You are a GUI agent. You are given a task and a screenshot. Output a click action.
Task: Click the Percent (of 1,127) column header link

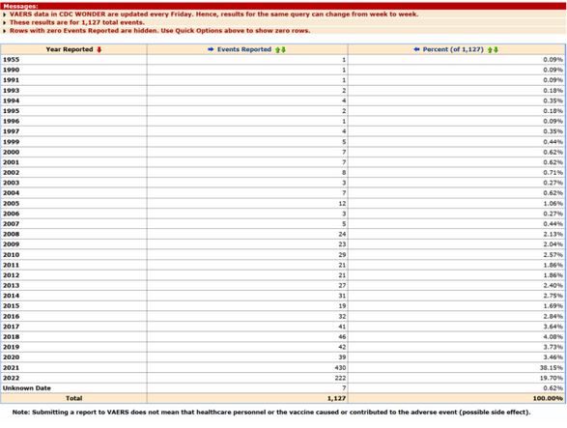coord(453,49)
